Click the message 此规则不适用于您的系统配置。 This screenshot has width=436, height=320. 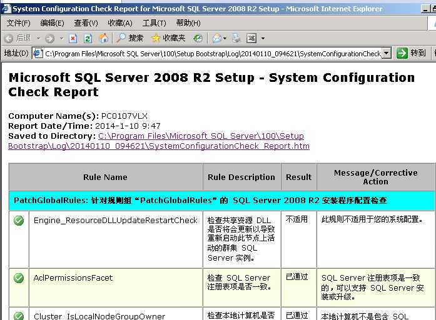click(372, 219)
